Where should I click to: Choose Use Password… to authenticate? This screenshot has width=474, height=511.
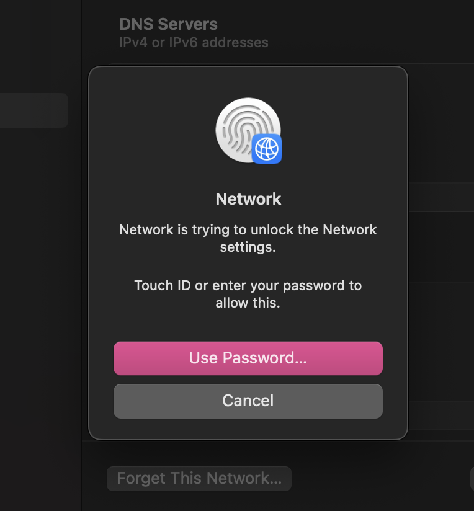248,358
